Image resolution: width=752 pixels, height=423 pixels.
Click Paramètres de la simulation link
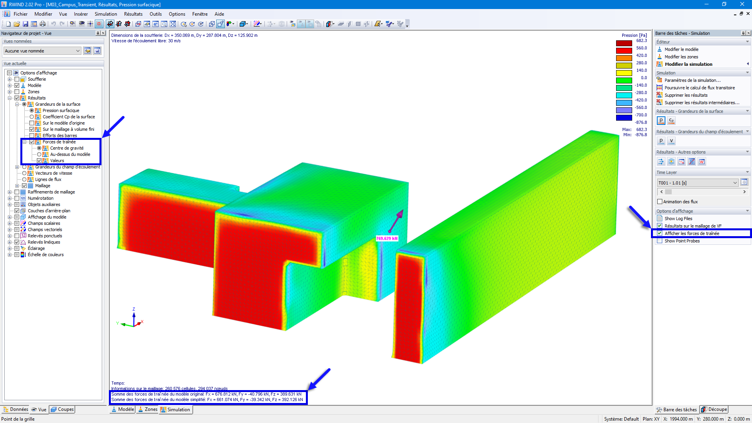pos(692,80)
